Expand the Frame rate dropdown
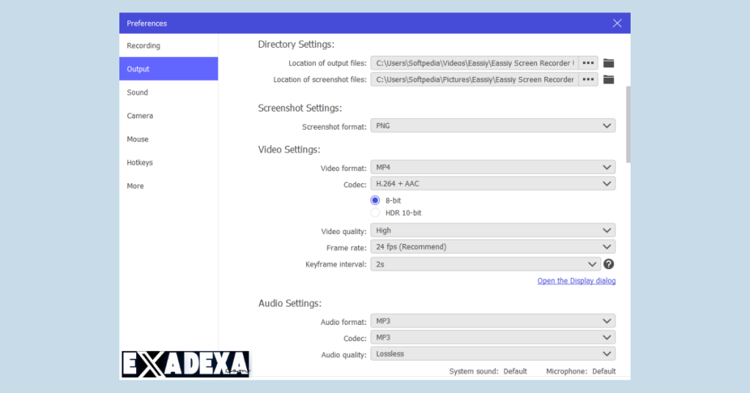The width and height of the screenshot is (750, 393). (x=492, y=247)
